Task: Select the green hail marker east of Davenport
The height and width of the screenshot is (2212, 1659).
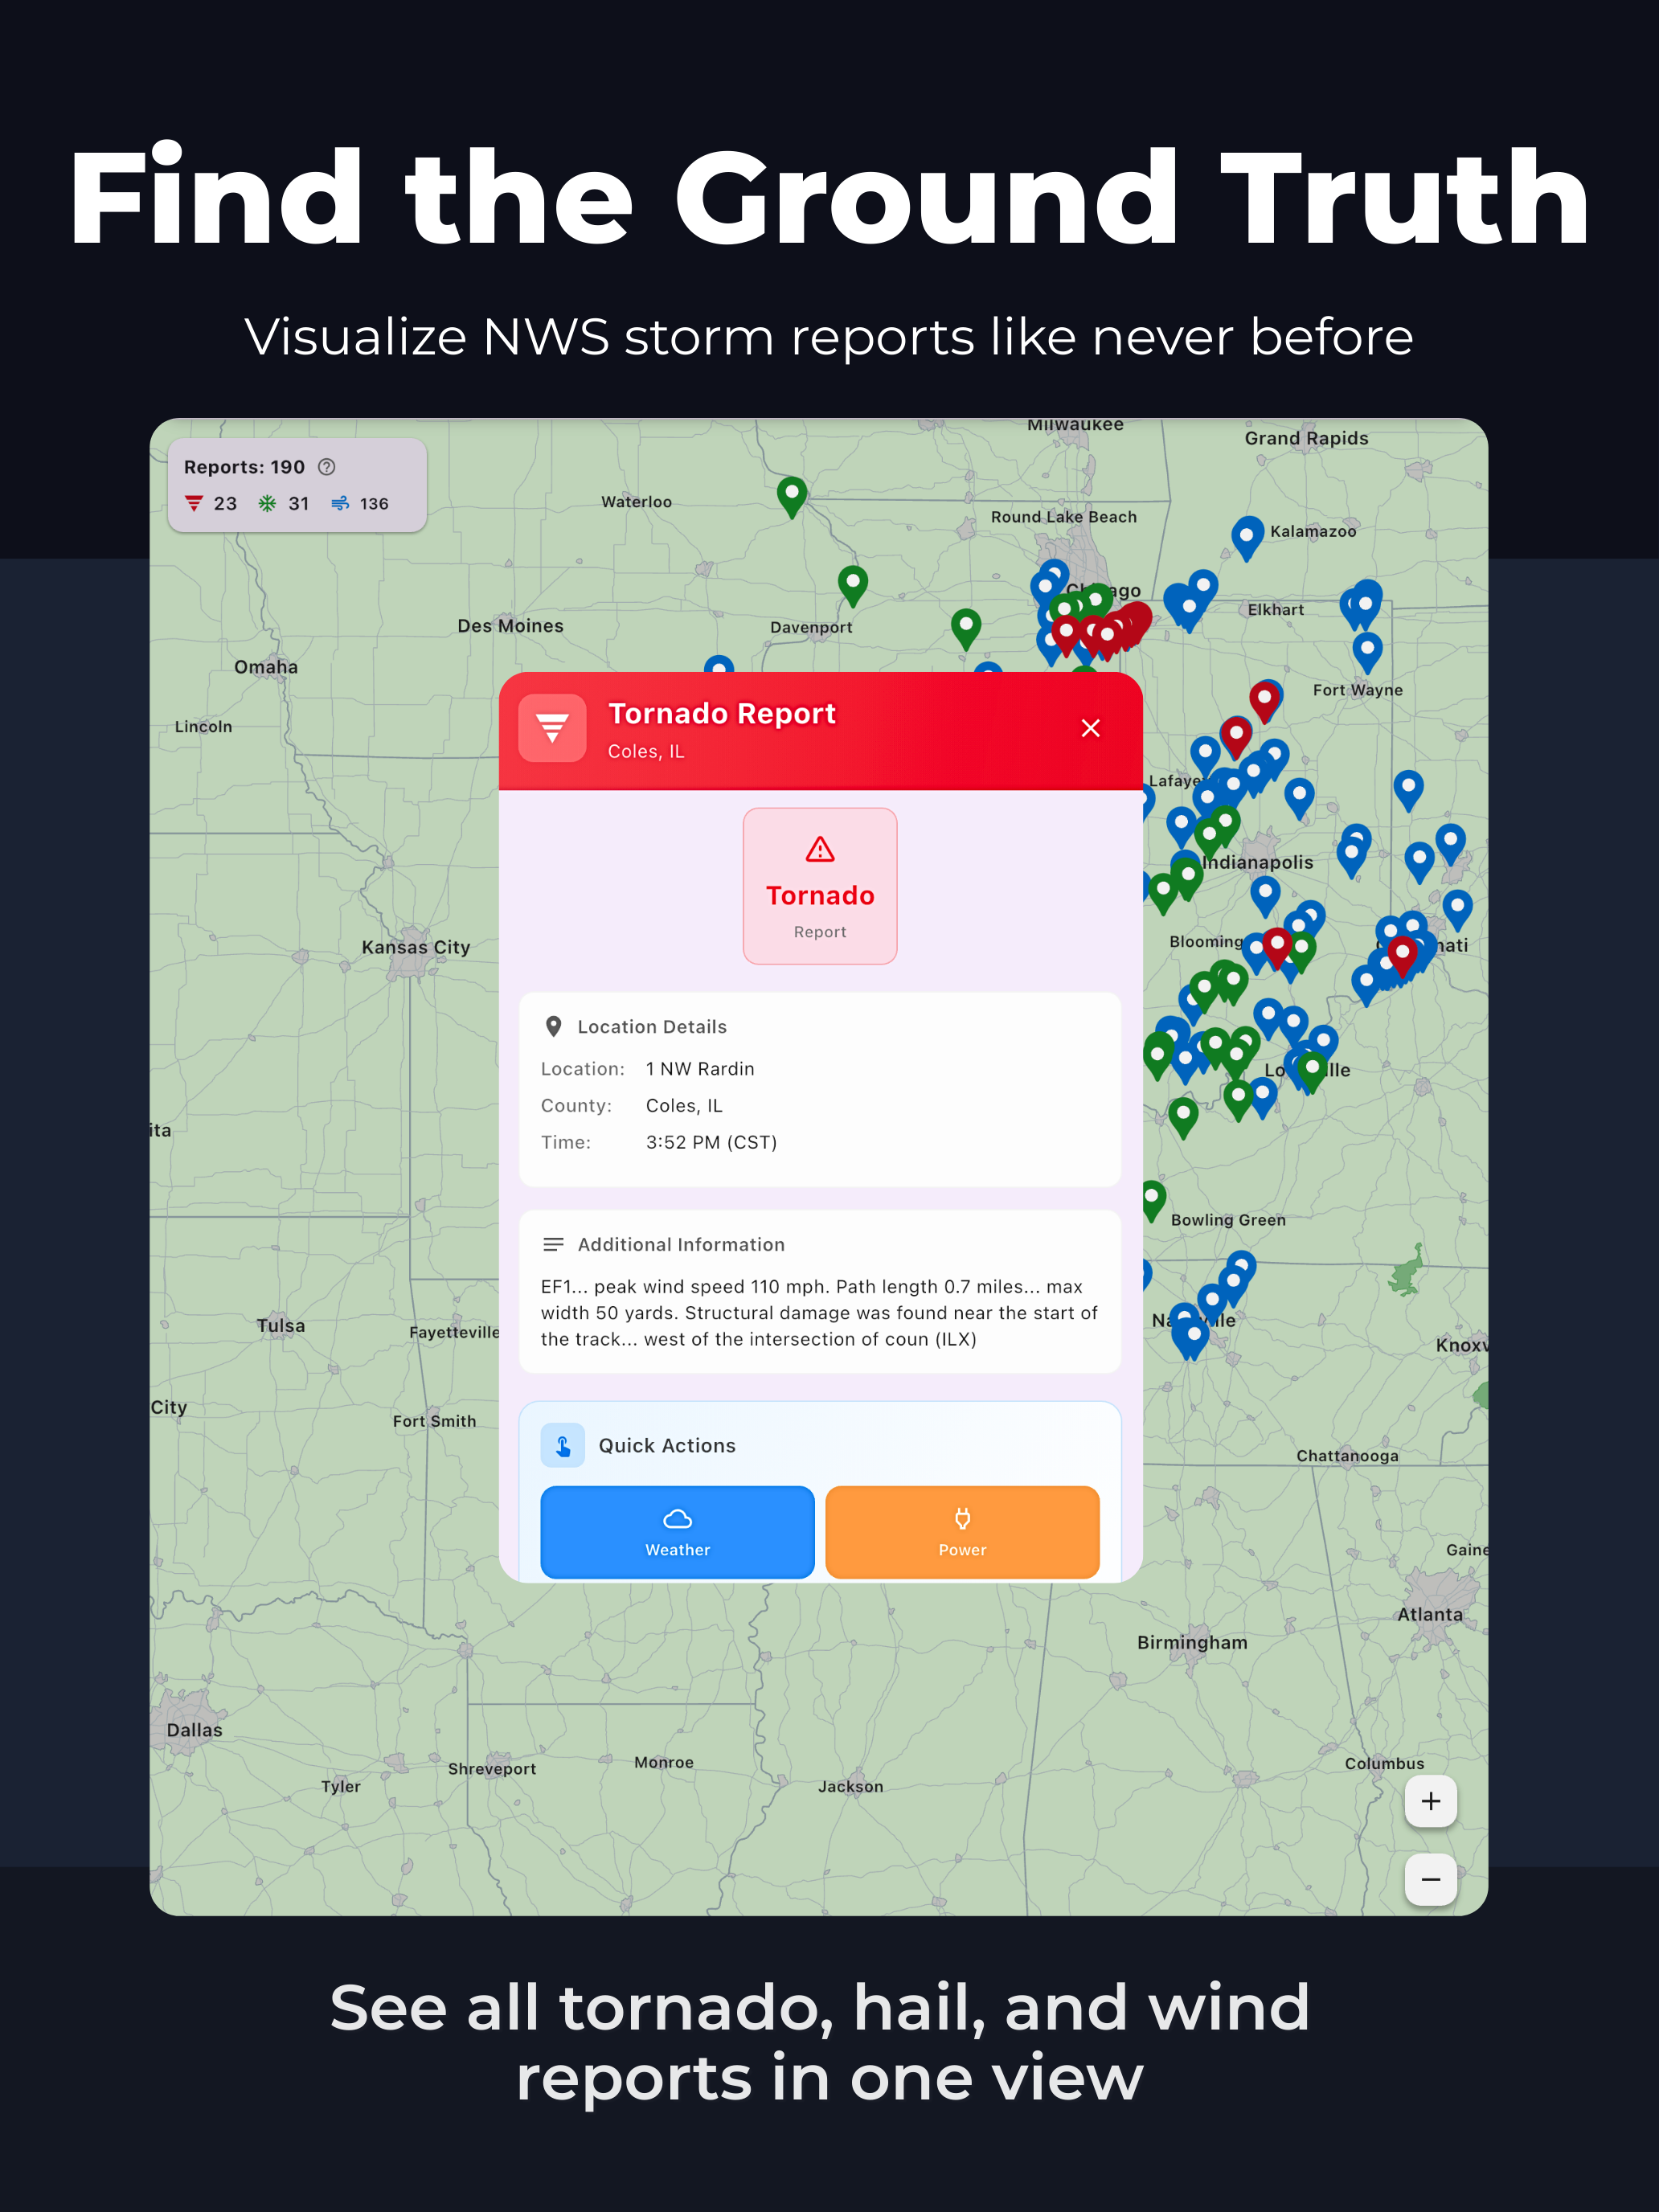Action: click(966, 629)
